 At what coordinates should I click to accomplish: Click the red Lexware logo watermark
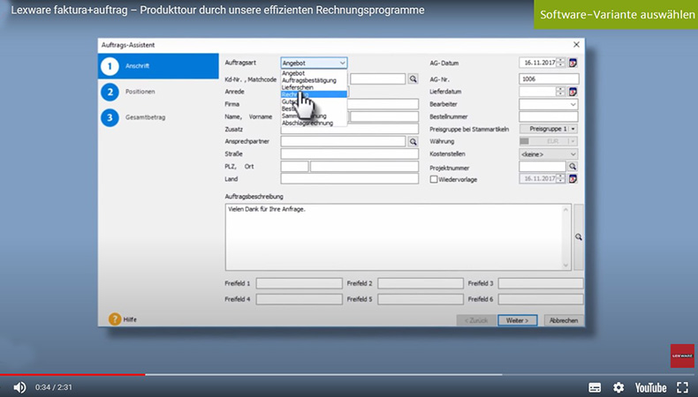click(x=682, y=356)
